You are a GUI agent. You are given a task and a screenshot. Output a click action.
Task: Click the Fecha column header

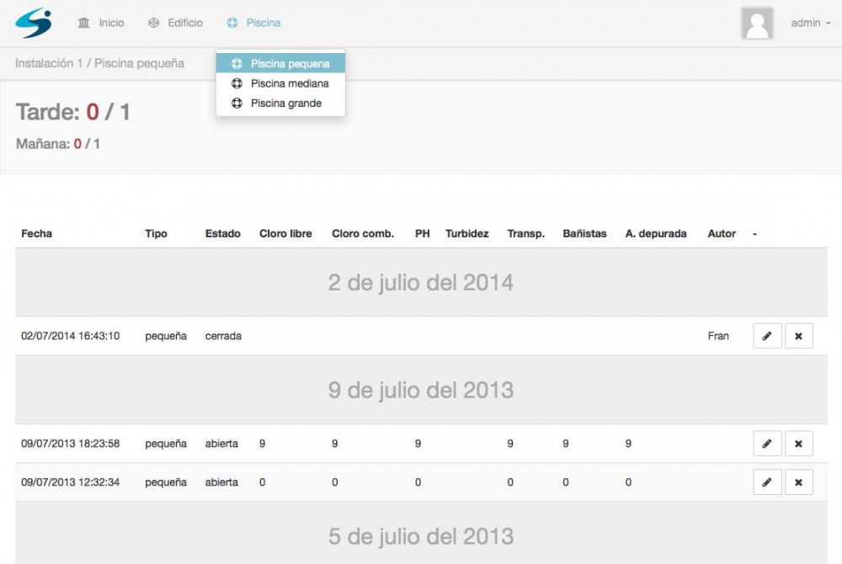(36, 234)
